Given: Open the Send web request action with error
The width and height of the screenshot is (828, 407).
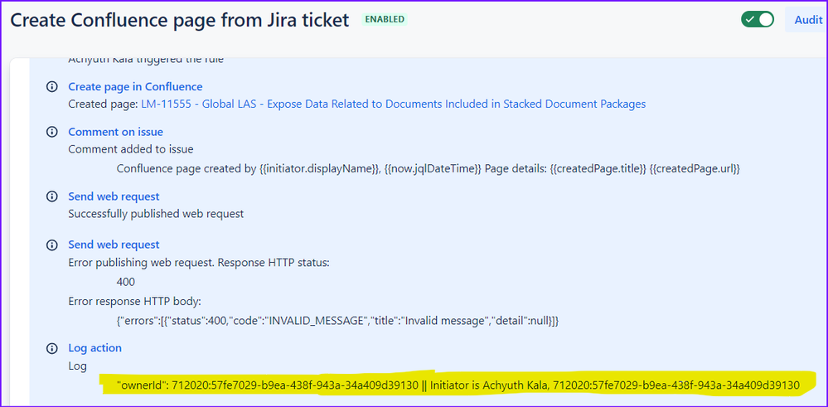Looking at the screenshot, I should 114,245.
